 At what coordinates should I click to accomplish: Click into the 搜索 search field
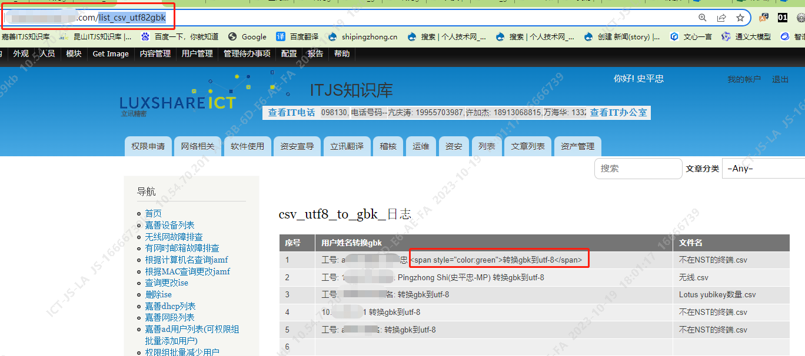click(638, 169)
